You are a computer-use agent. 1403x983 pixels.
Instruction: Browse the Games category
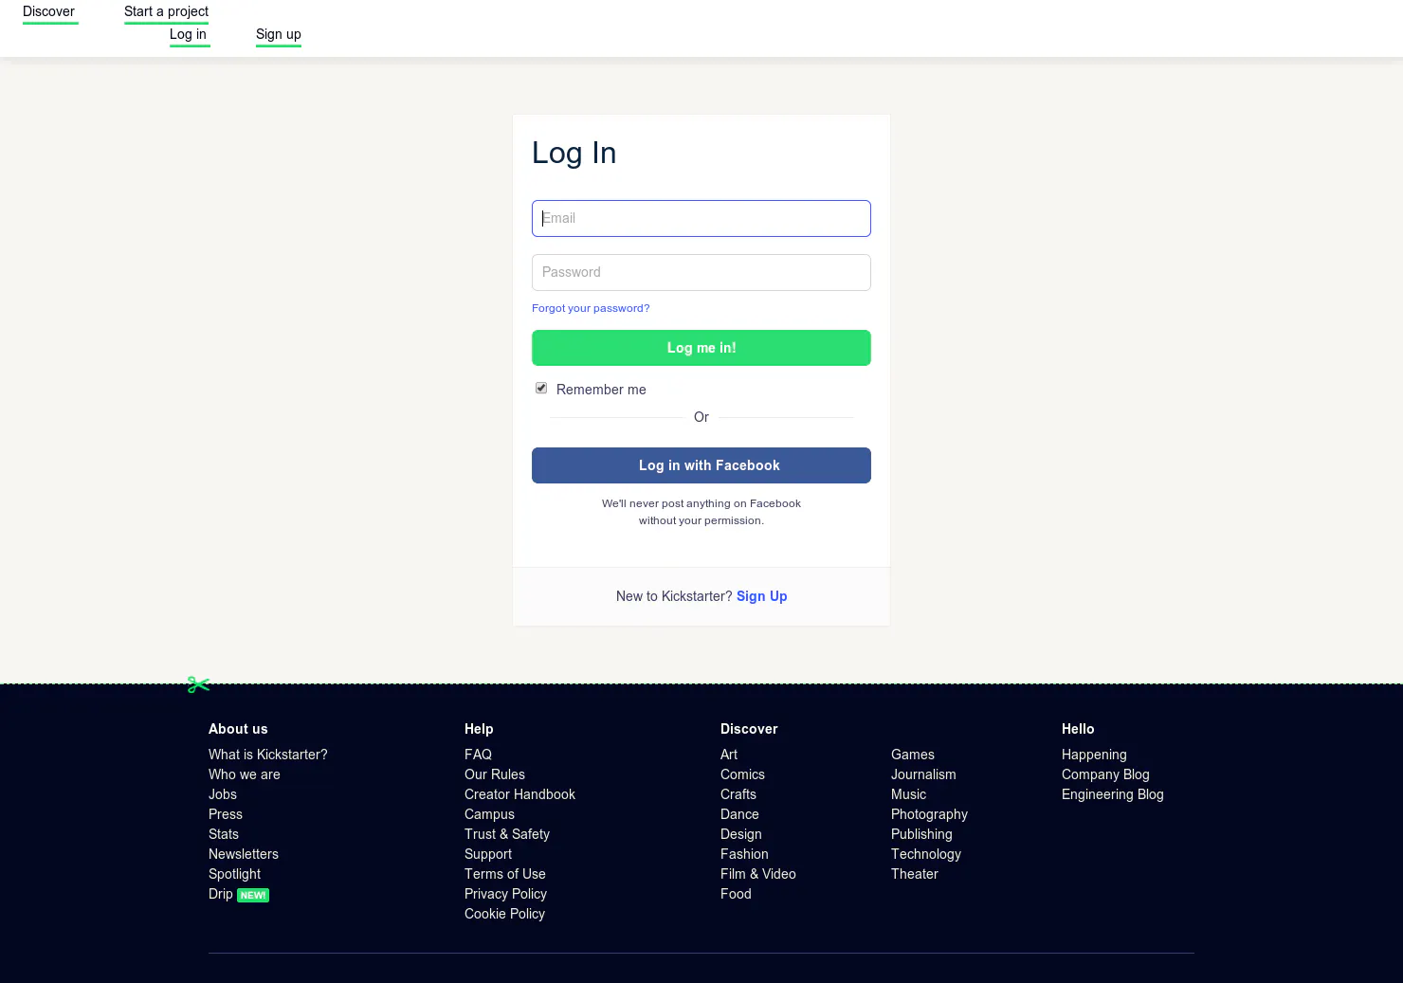coord(913,755)
